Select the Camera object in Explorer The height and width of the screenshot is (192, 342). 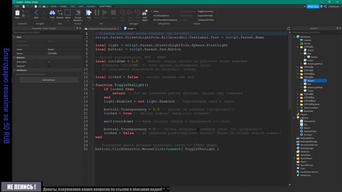click(307, 40)
